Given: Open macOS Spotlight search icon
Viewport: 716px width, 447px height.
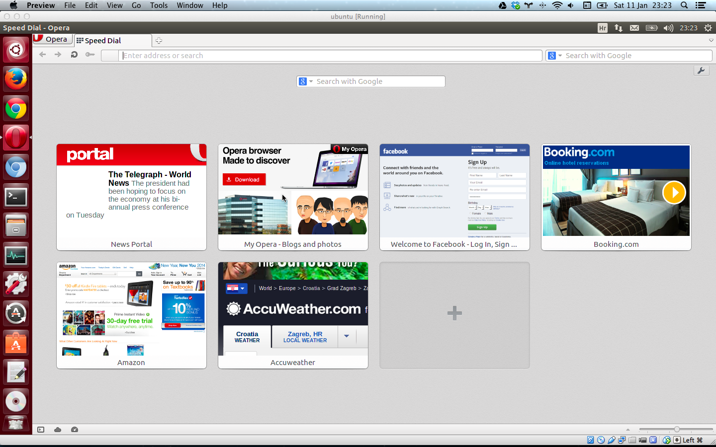Looking at the screenshot, I should [684, 5].
